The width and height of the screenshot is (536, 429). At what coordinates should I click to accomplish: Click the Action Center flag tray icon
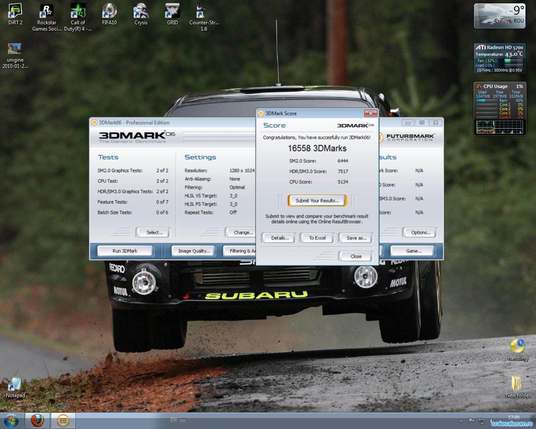[x=471, y=421]
